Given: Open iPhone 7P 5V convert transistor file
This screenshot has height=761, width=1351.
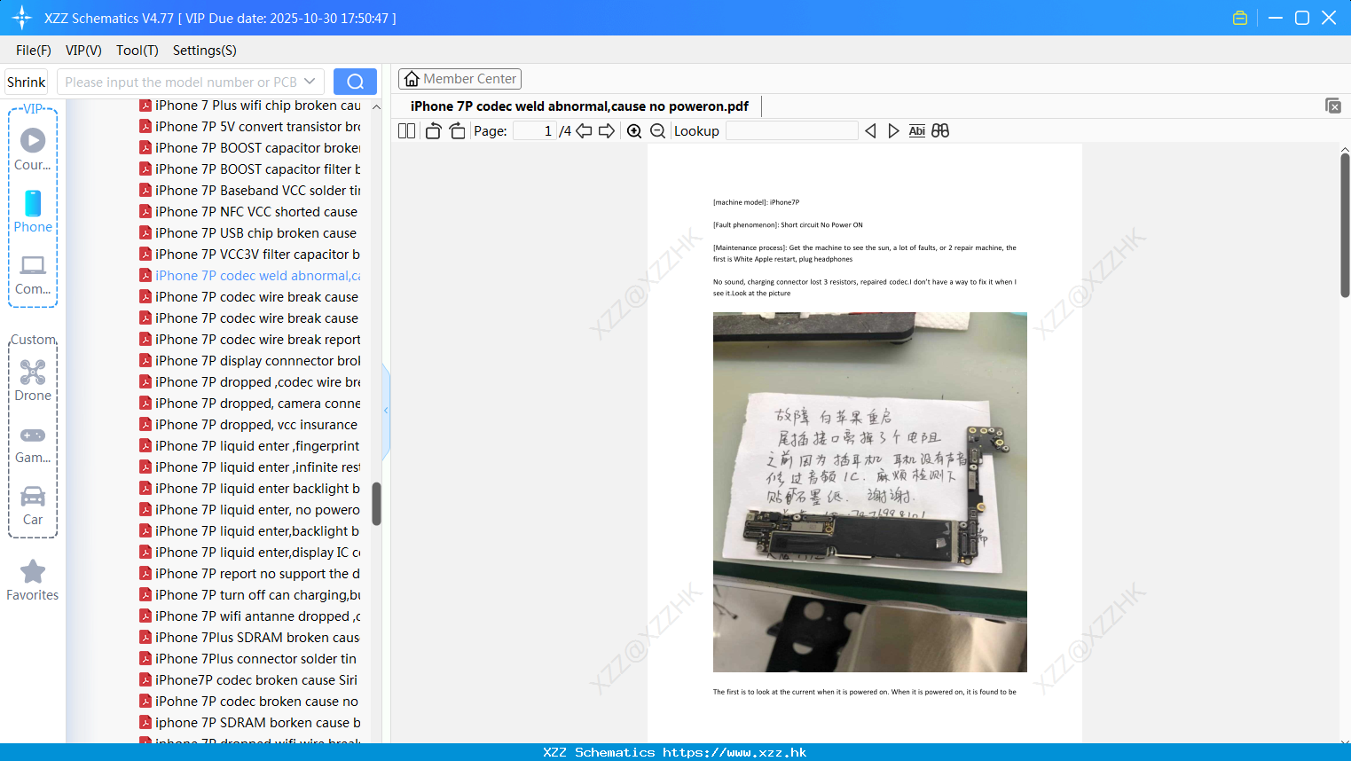Looking at the screenshot, I should [x=251, y=127].
